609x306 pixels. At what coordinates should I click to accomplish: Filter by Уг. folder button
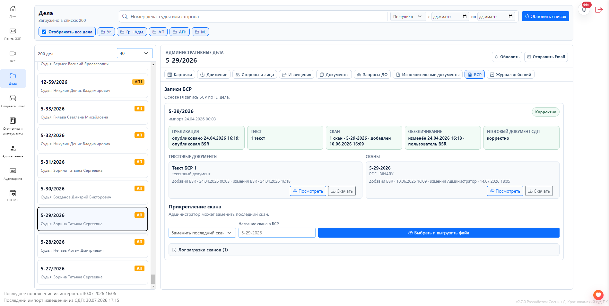106,32
